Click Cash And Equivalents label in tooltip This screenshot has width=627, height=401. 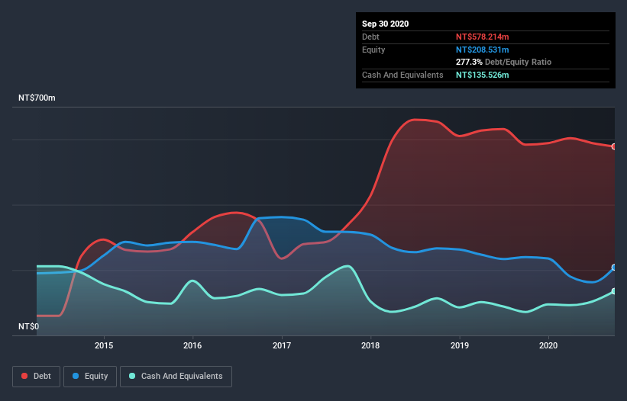402,75
